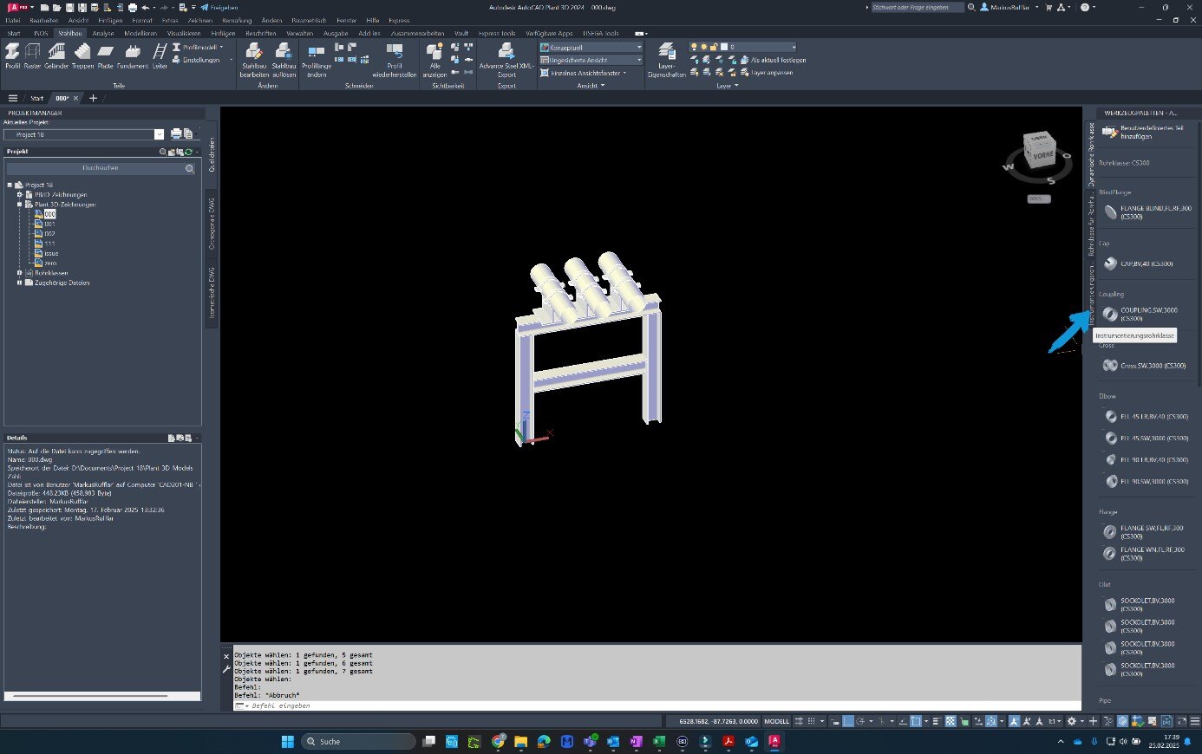Screen dimensions: 1202x754
Task: Collapse the Plant 3D-Zeichnungen node
Action: coord(19,205)
